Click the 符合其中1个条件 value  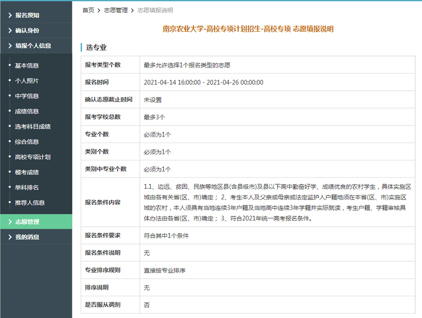[x=166, y=236]
